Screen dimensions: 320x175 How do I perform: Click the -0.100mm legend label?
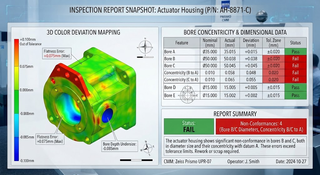tap(27, 161)
